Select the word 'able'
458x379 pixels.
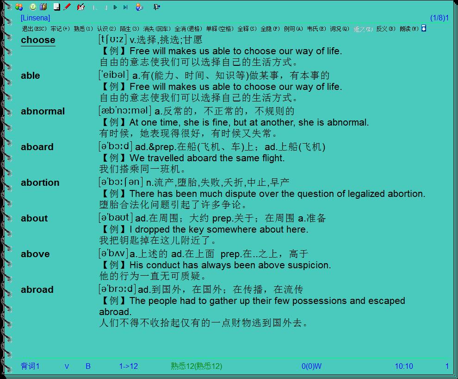[31, 76]
